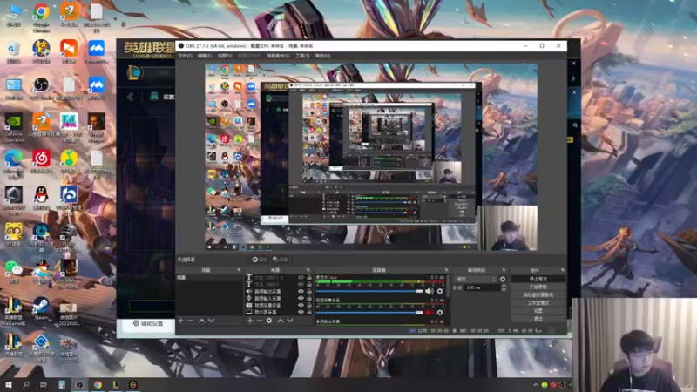Toggle visibility of 音频输出采集 source
Screen dimensions: 697x392
click(301, 292)
